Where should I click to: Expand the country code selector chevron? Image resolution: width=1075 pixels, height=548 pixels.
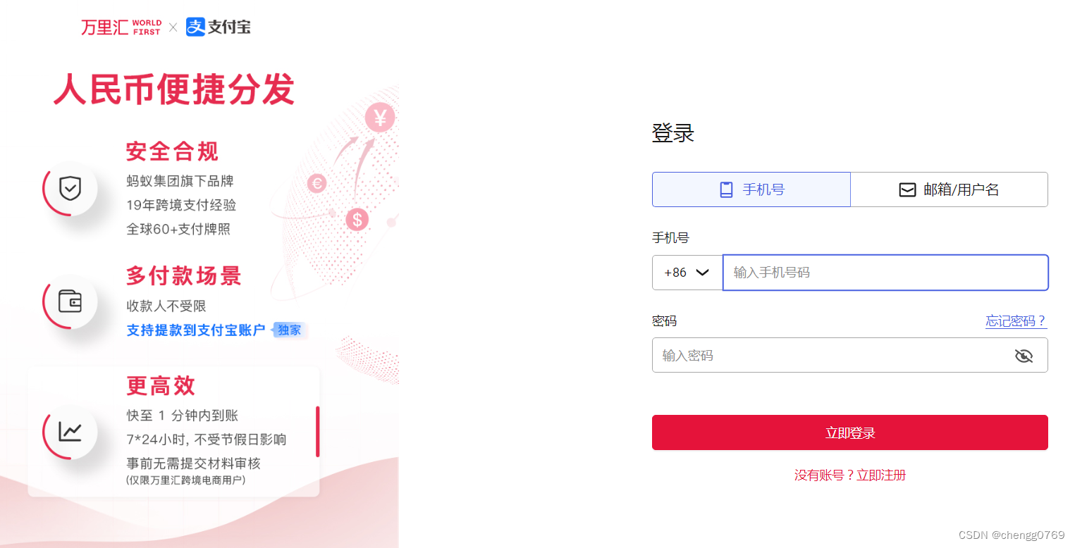[702, 273]
